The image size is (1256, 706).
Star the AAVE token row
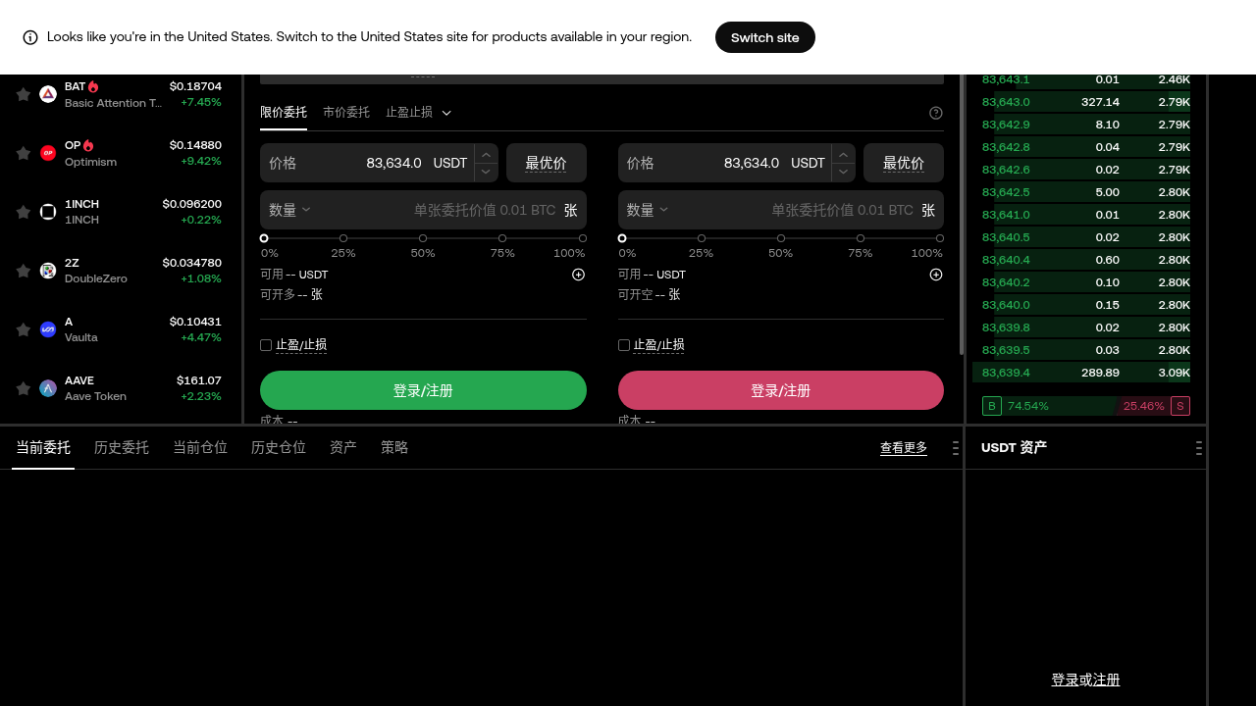point(24,388)
